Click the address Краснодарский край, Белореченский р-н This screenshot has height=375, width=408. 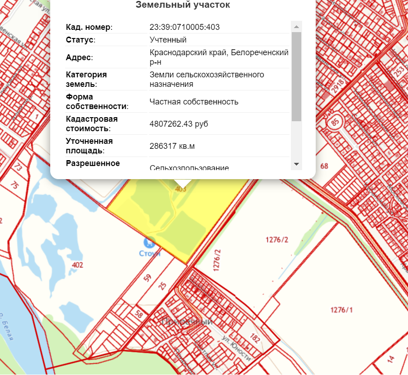pos(219,57)
